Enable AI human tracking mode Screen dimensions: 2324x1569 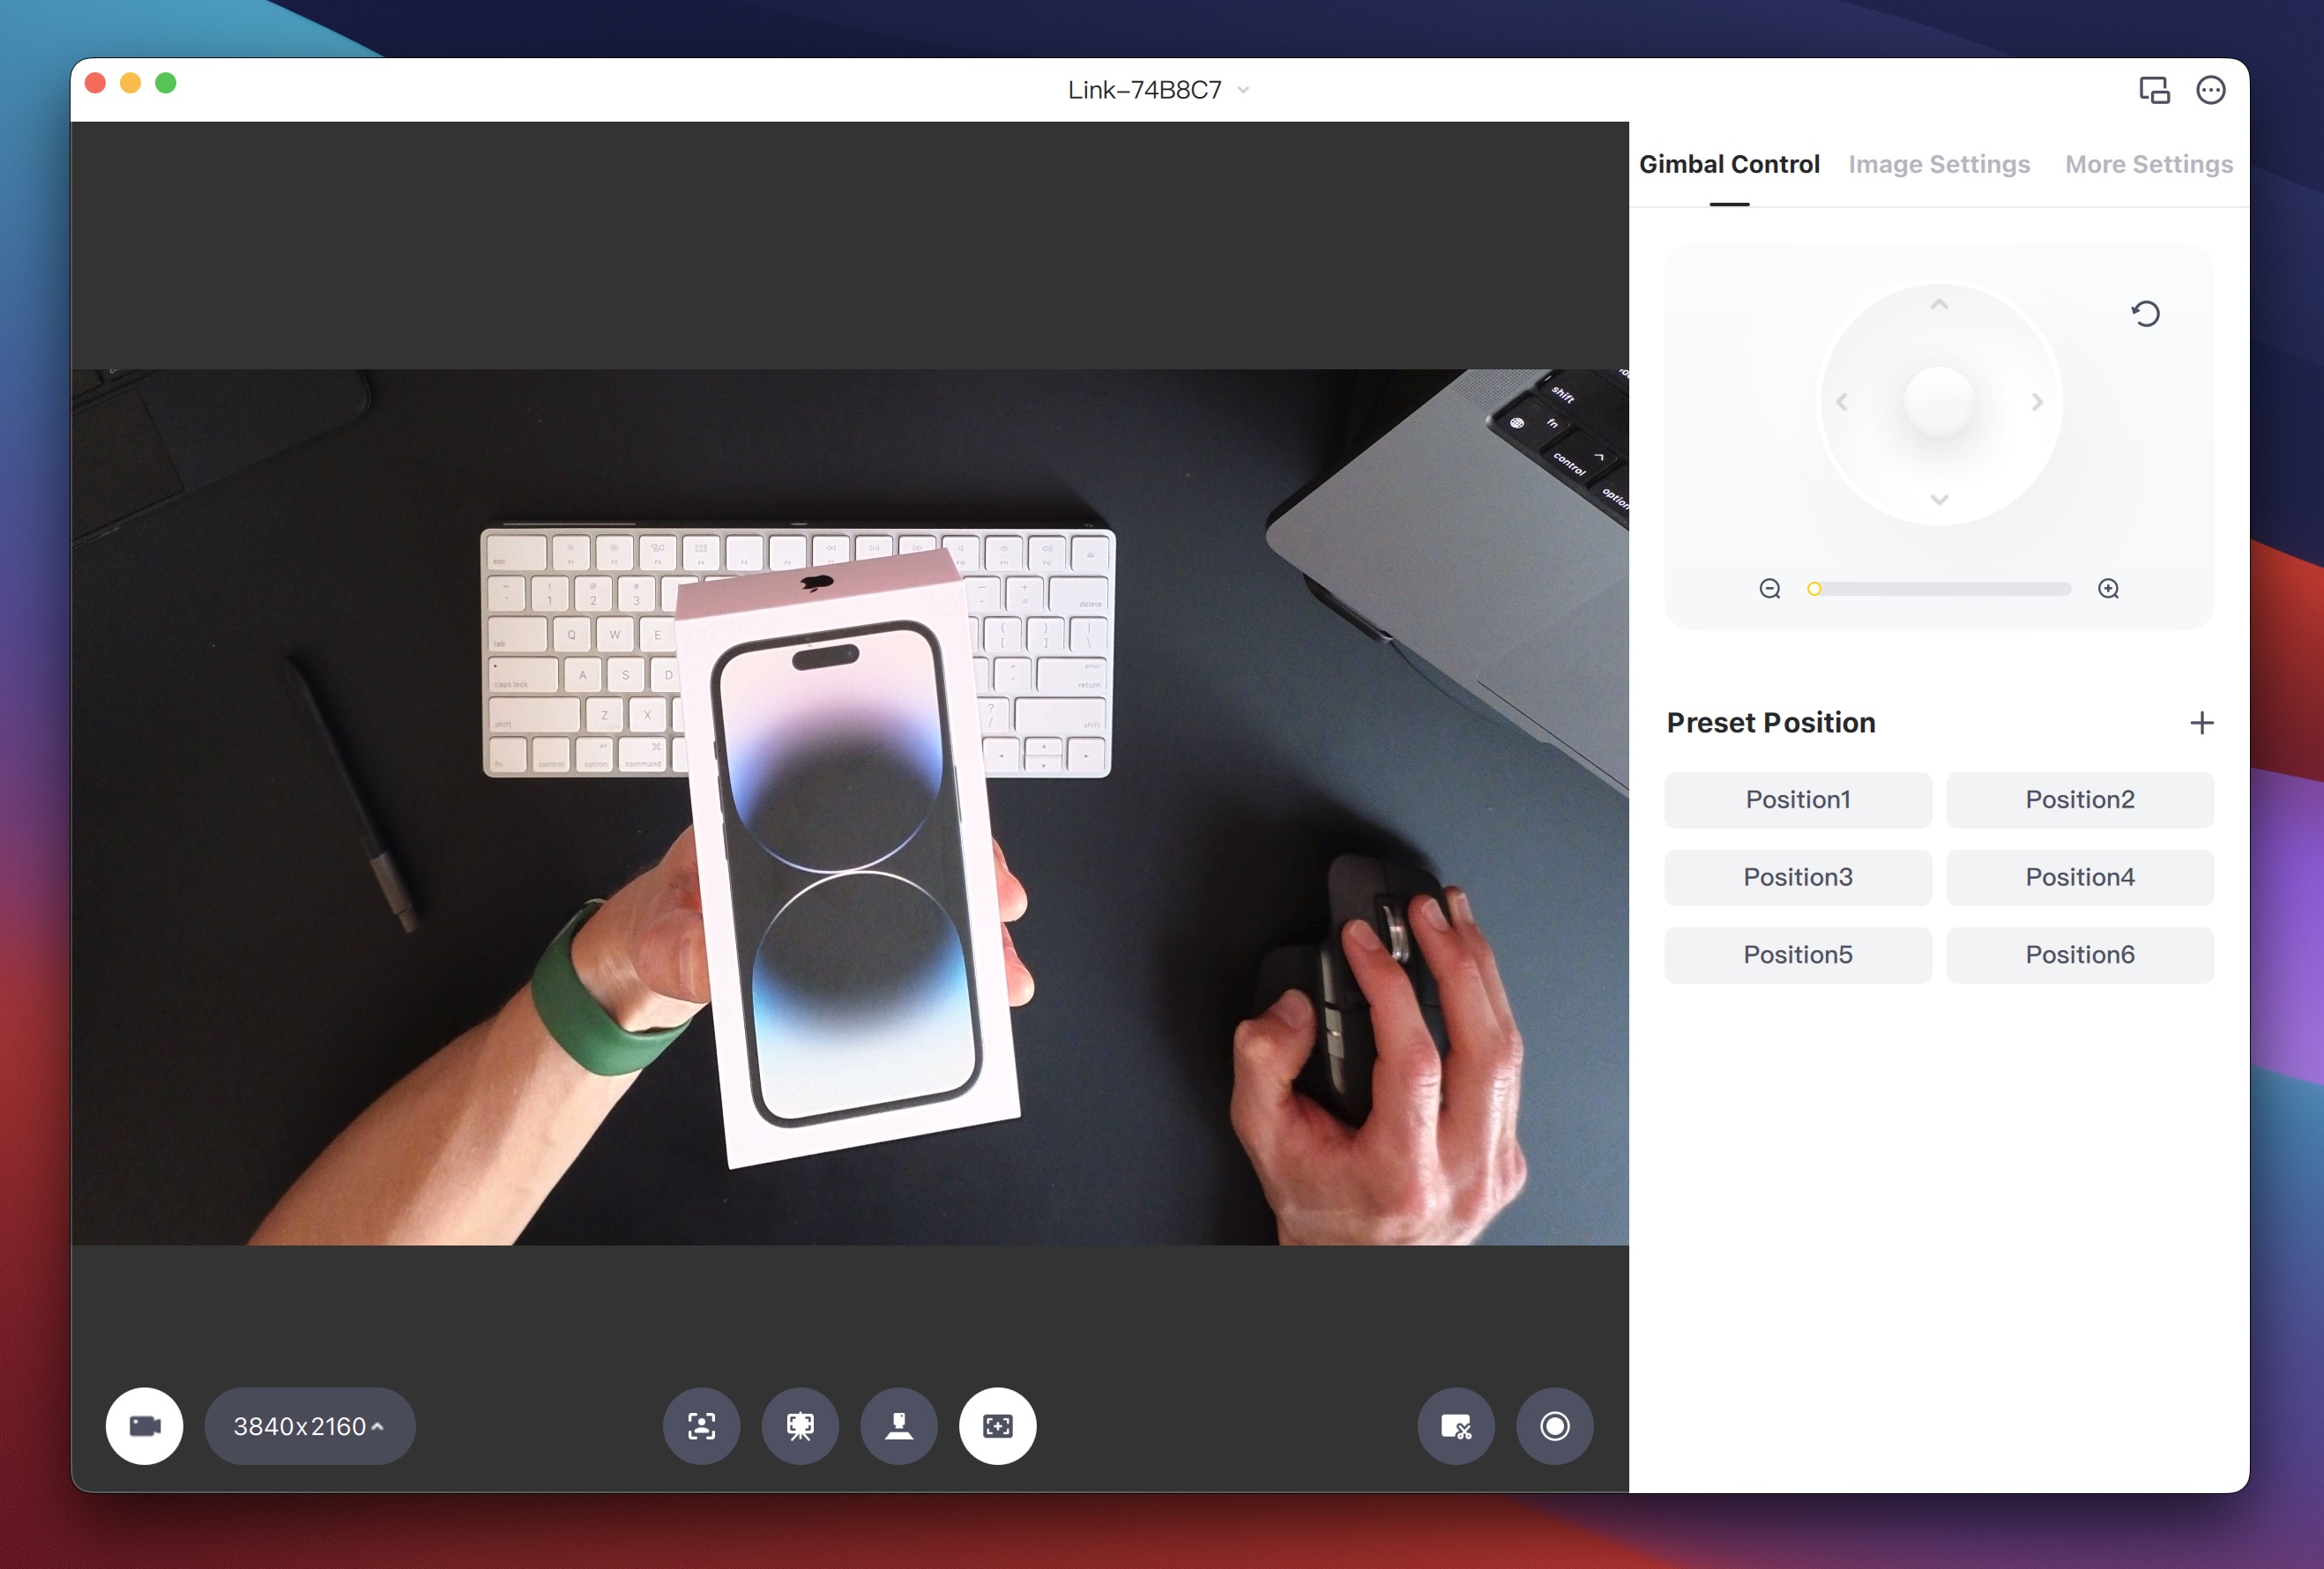point(702,1427)
